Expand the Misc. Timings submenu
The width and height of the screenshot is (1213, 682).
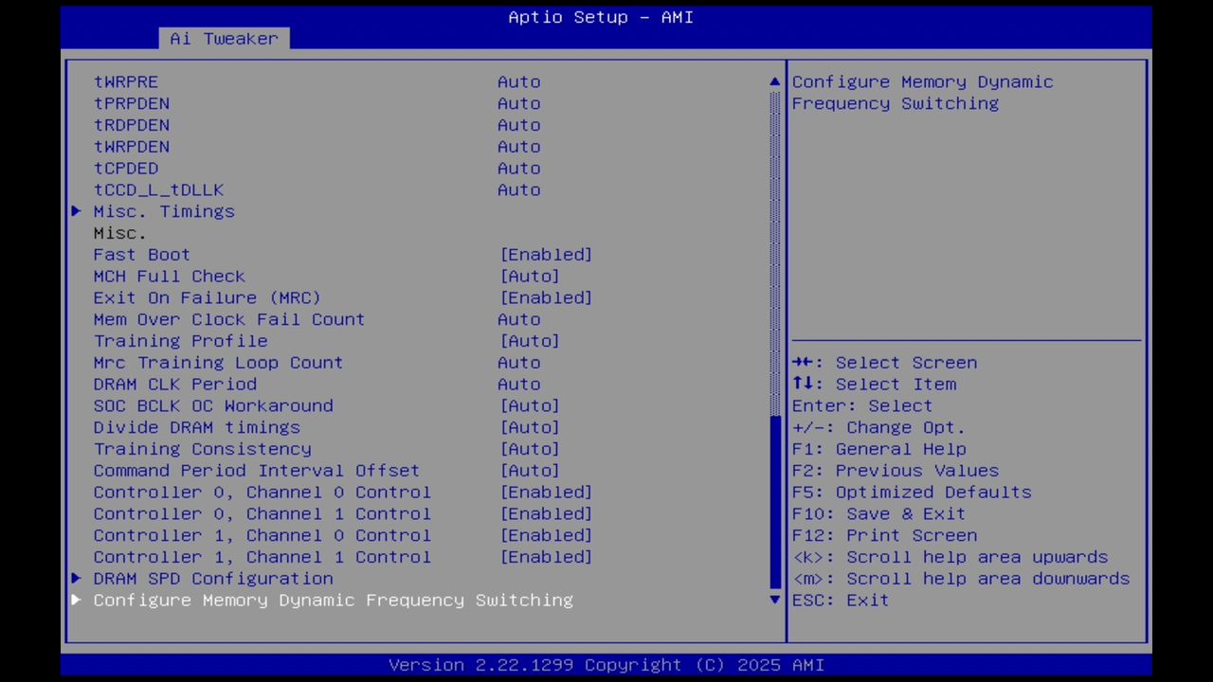163,211
